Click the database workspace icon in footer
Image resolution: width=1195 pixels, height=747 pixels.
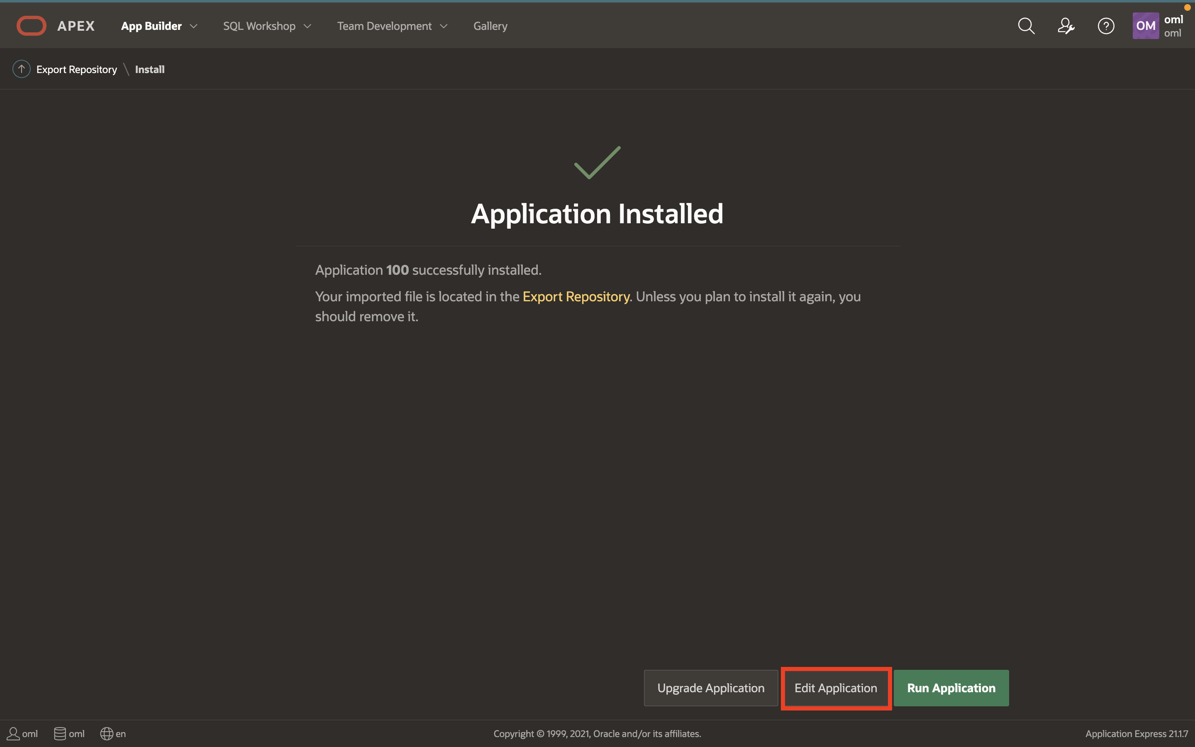pyautogui.click(x=60, y=734)
